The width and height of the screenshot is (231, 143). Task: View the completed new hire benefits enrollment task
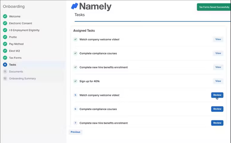tap(218, 67)
